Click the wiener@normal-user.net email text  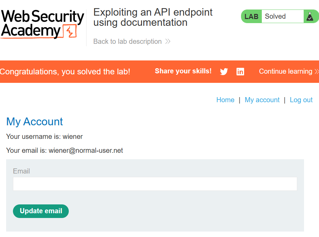[86, 150]
